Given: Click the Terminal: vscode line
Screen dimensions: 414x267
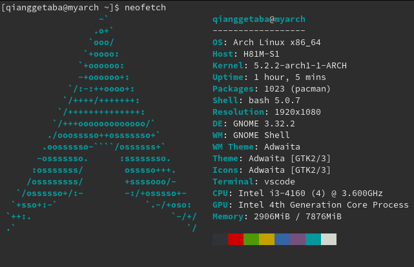Looking at the screenshot, I should [x=254, y=182].
